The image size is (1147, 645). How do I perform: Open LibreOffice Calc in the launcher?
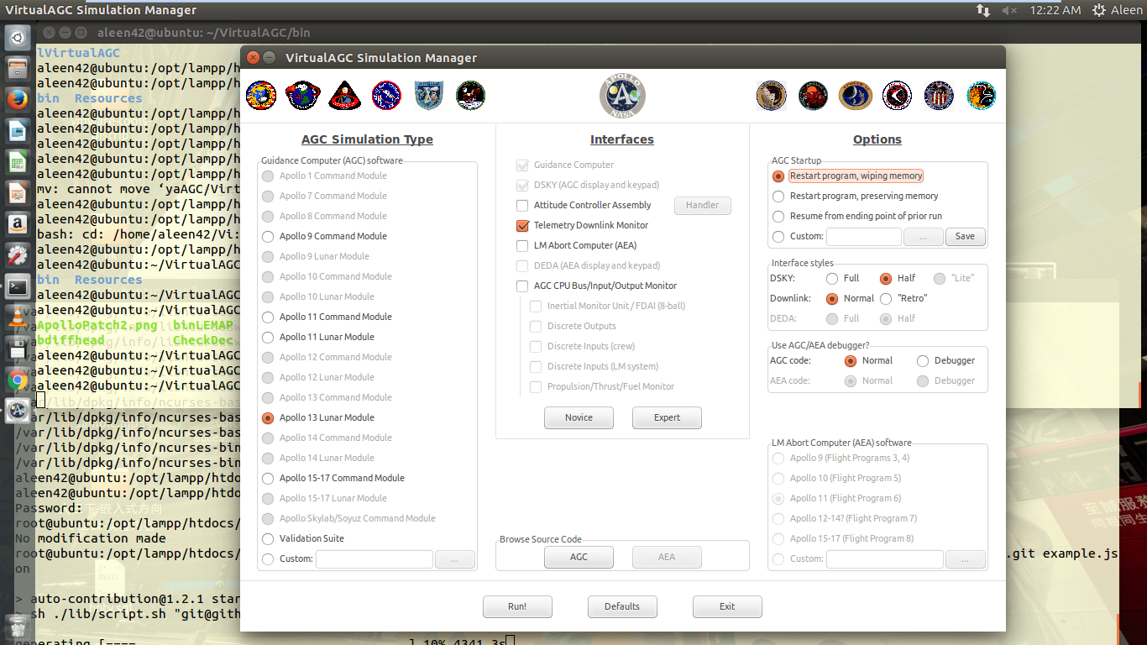click(x=18, y=162)
